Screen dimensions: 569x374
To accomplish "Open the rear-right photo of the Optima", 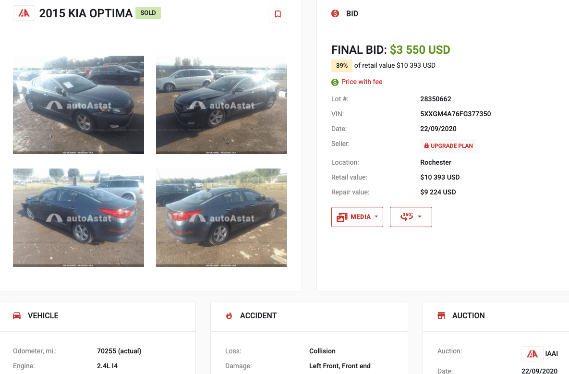I will 221,217.
